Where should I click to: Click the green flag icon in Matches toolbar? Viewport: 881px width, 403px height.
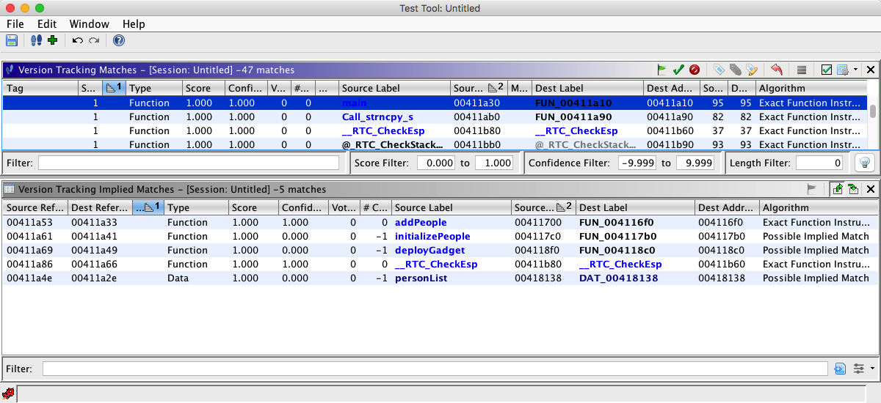click(662, 70)
